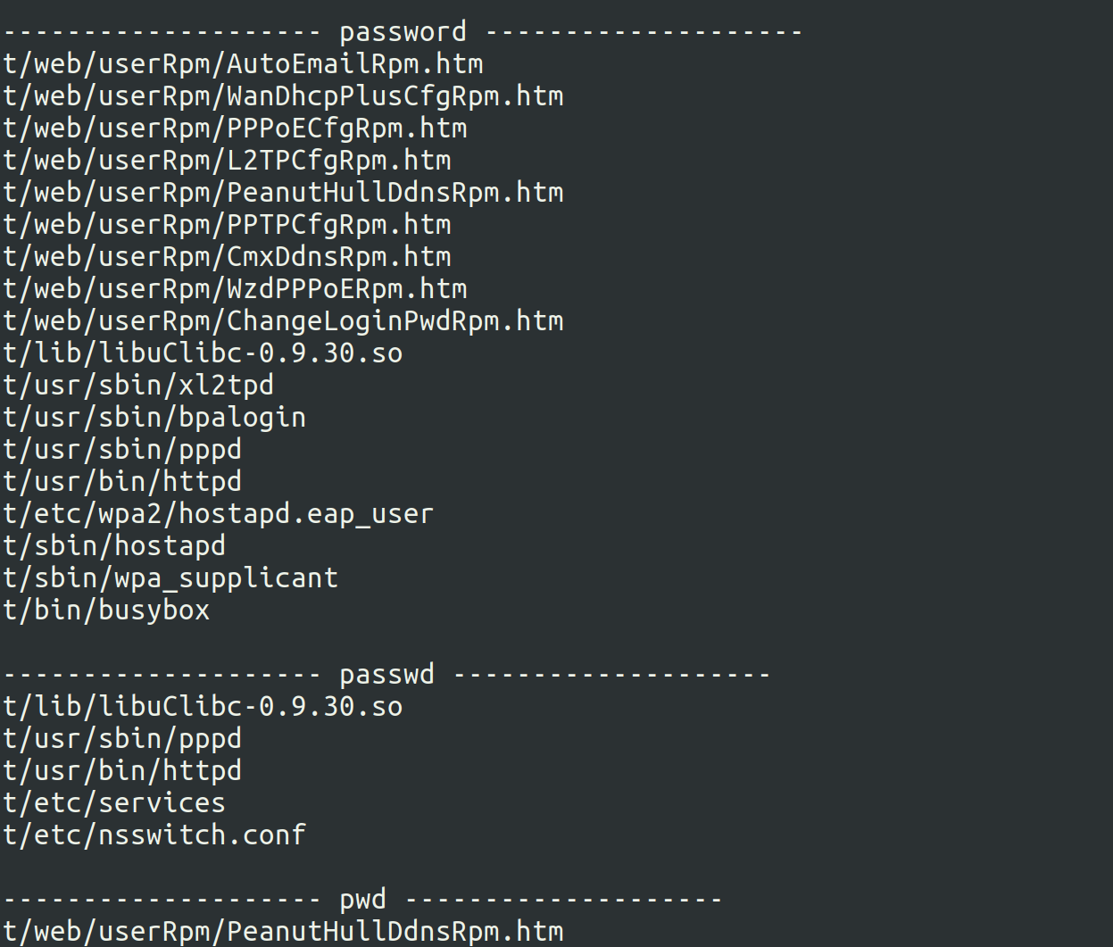
Task: Click the t/usr/sbin/xl2tpd line
Action: pos(138,386)
